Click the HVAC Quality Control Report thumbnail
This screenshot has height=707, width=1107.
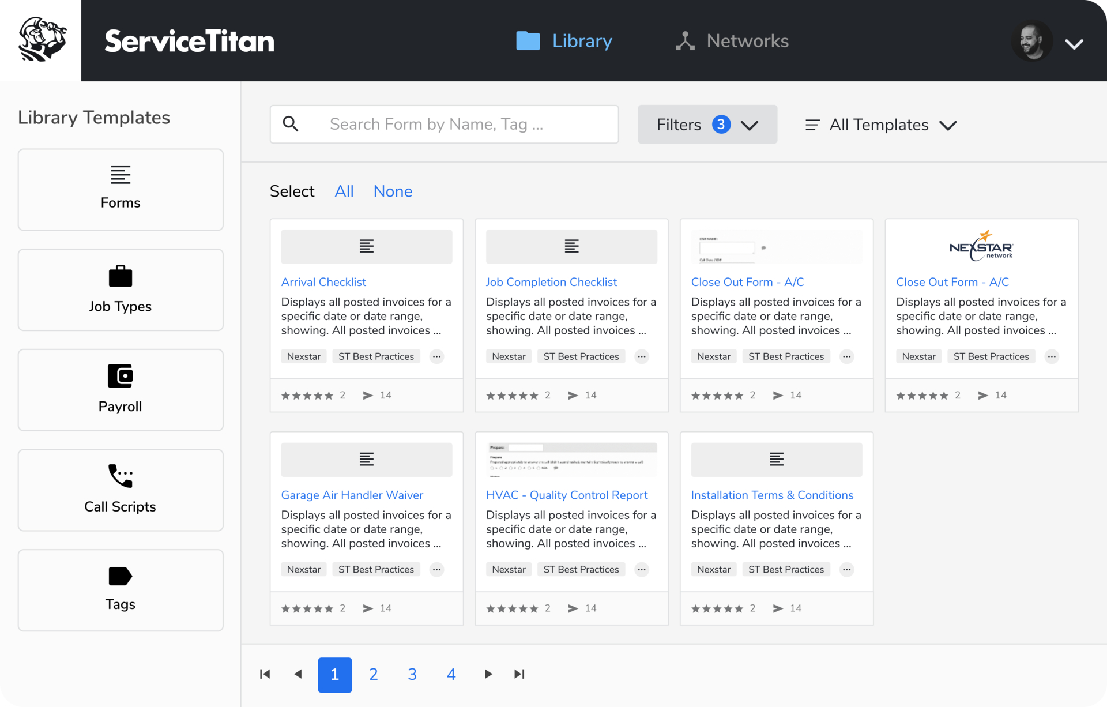pos(571,460)
